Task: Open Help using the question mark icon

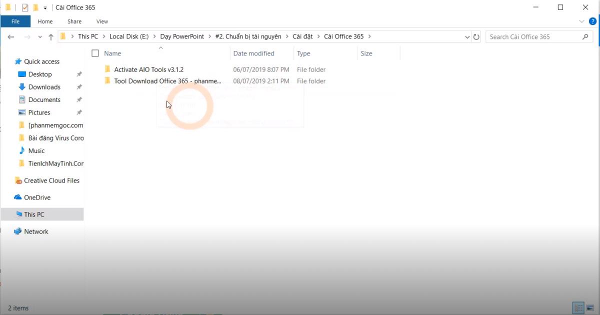Action: [593, 21]
